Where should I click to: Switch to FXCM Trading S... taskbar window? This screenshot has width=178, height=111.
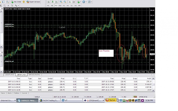click(x=49, y=100)
